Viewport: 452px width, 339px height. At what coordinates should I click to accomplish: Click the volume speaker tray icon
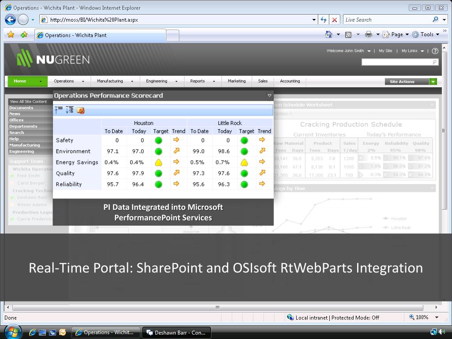tap(441, 332)
